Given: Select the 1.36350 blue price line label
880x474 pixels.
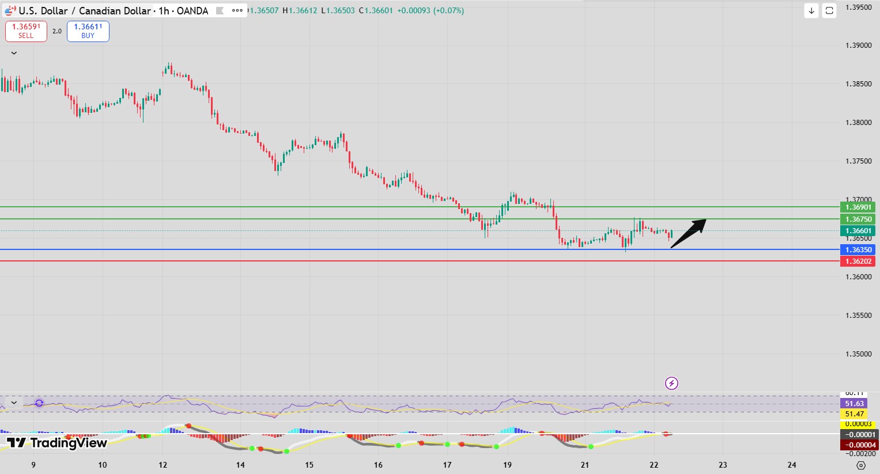Looking at the screenshot, I should pyautogui.click(x=858, y=250).
